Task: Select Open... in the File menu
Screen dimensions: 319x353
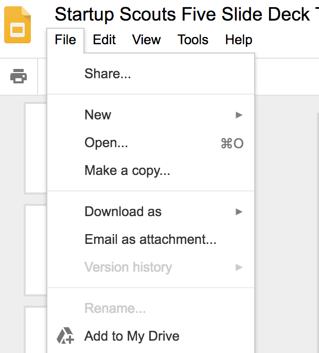Action: (106, 143)
